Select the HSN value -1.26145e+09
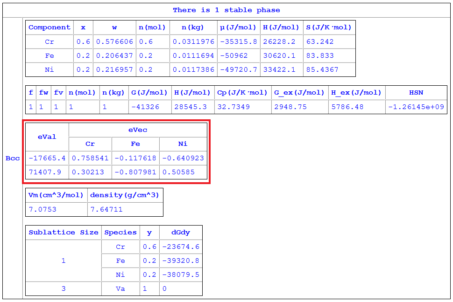 click(x=416, y=107)
